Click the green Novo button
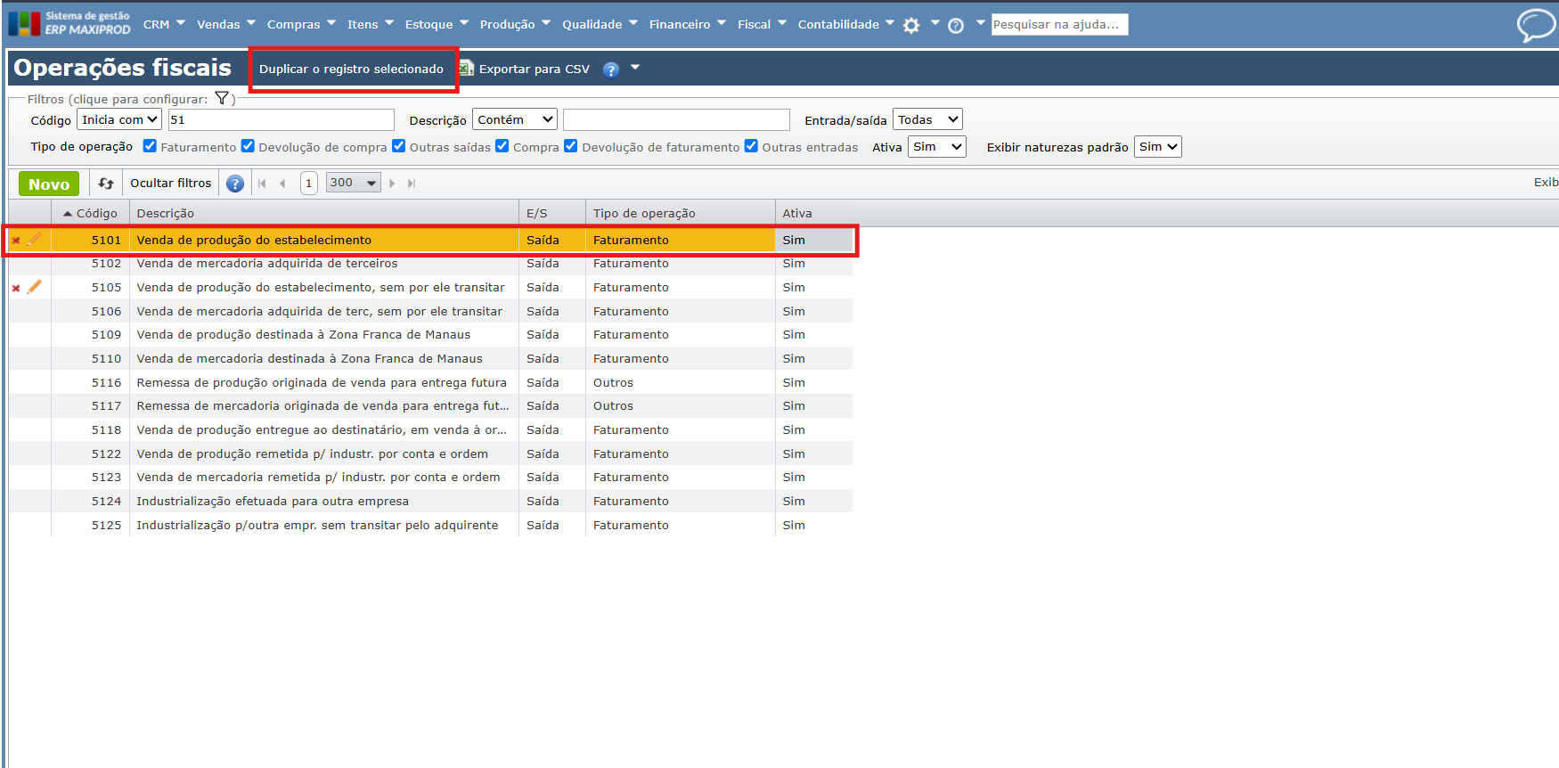 point(49,184)
